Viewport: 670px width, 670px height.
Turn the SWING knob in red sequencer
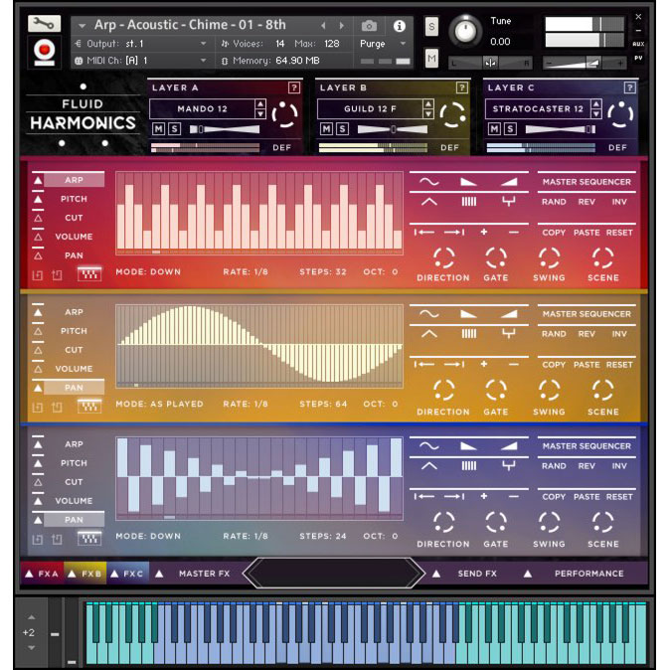click(549, 257)
